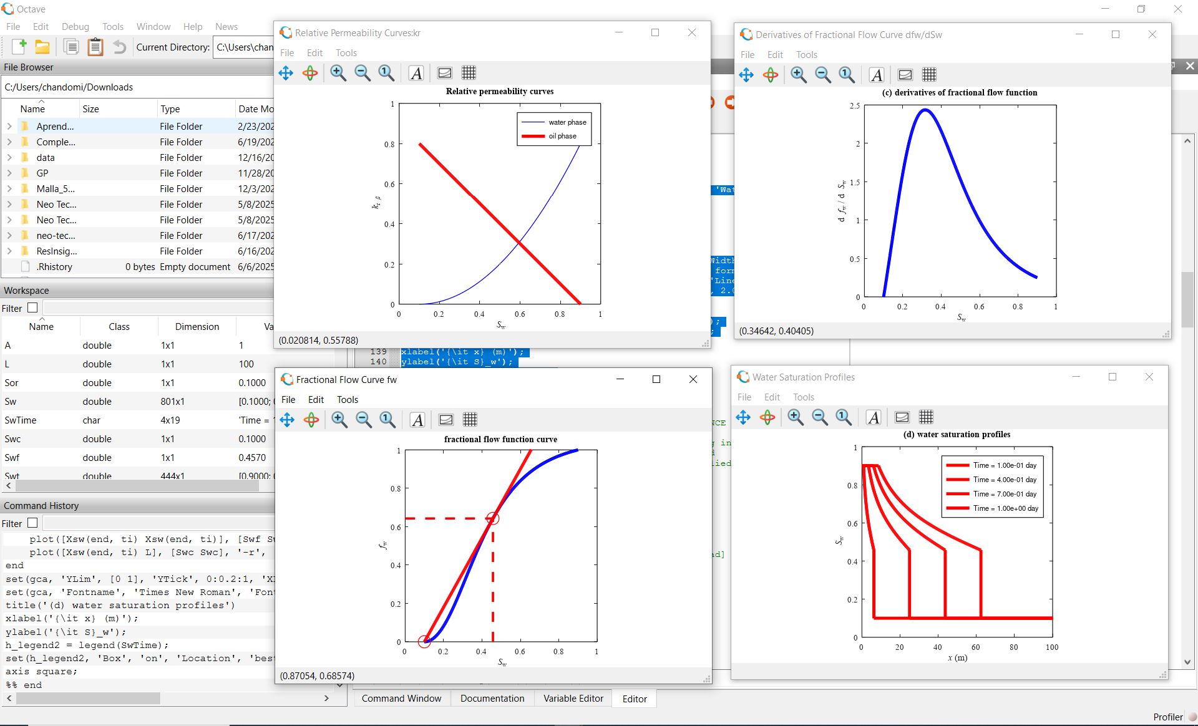Click New Script icon in Octave toolbar
This screenshot has width=1198, height=726.
click(19, 47)
